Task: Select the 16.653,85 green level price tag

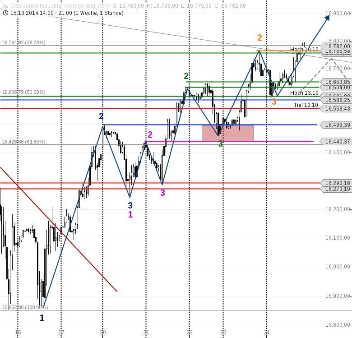Action: tap(337, 82)
